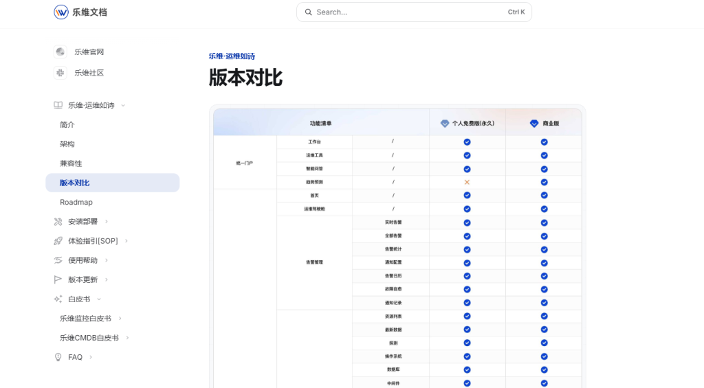Click the 首页 table cell
This screenshot has height=388, width=704.
314,196
